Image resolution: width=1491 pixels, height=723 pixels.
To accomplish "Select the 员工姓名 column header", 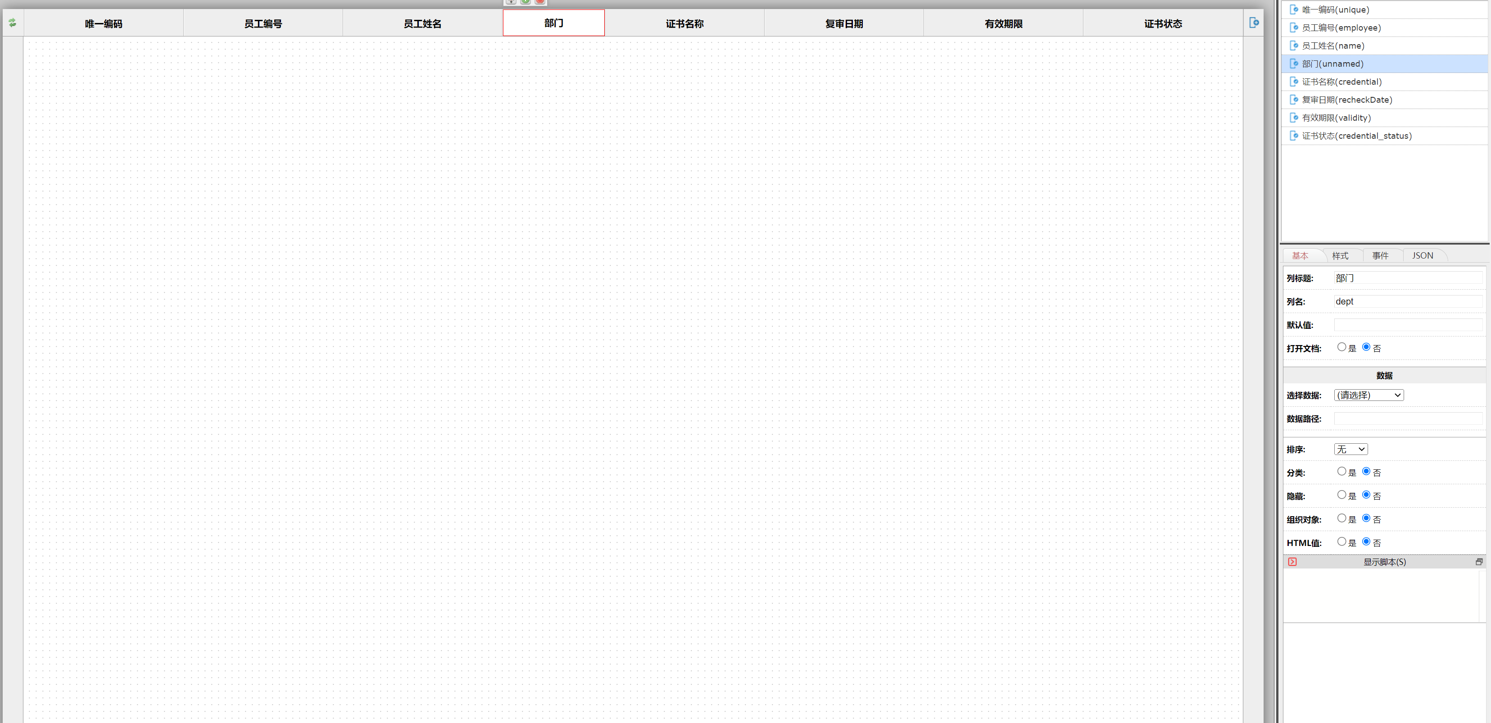I will point(422,23).
